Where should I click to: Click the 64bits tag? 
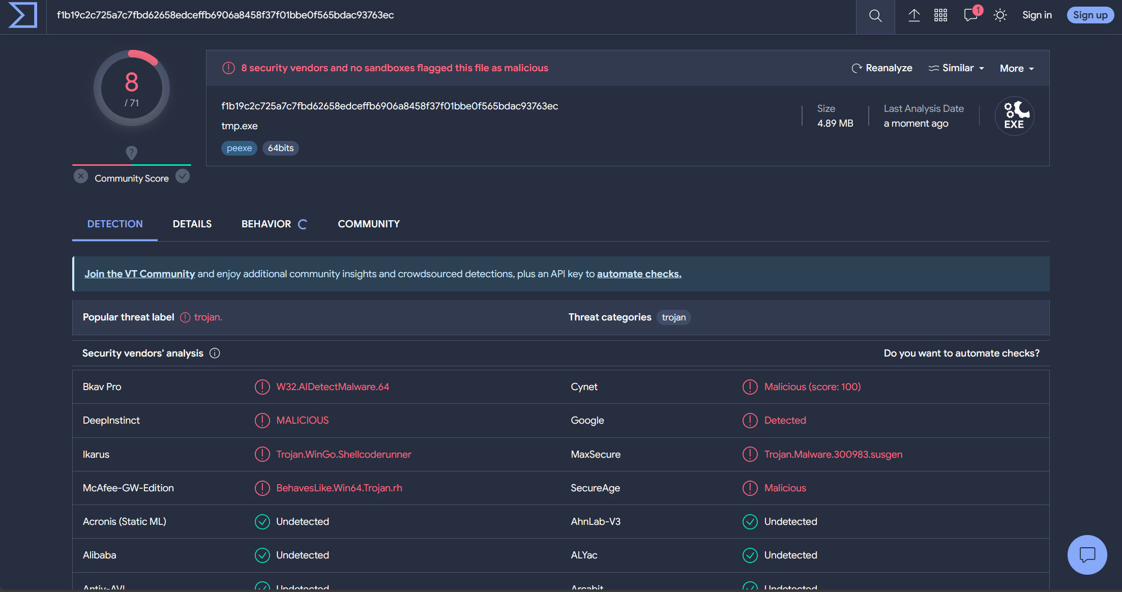pyautogui.click(x=281, y=148)
